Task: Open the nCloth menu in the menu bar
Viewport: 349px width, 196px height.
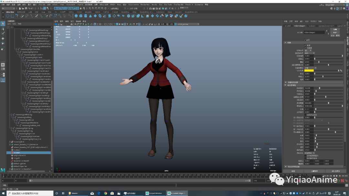Action: pyautogui.click(x=55, y=5)
